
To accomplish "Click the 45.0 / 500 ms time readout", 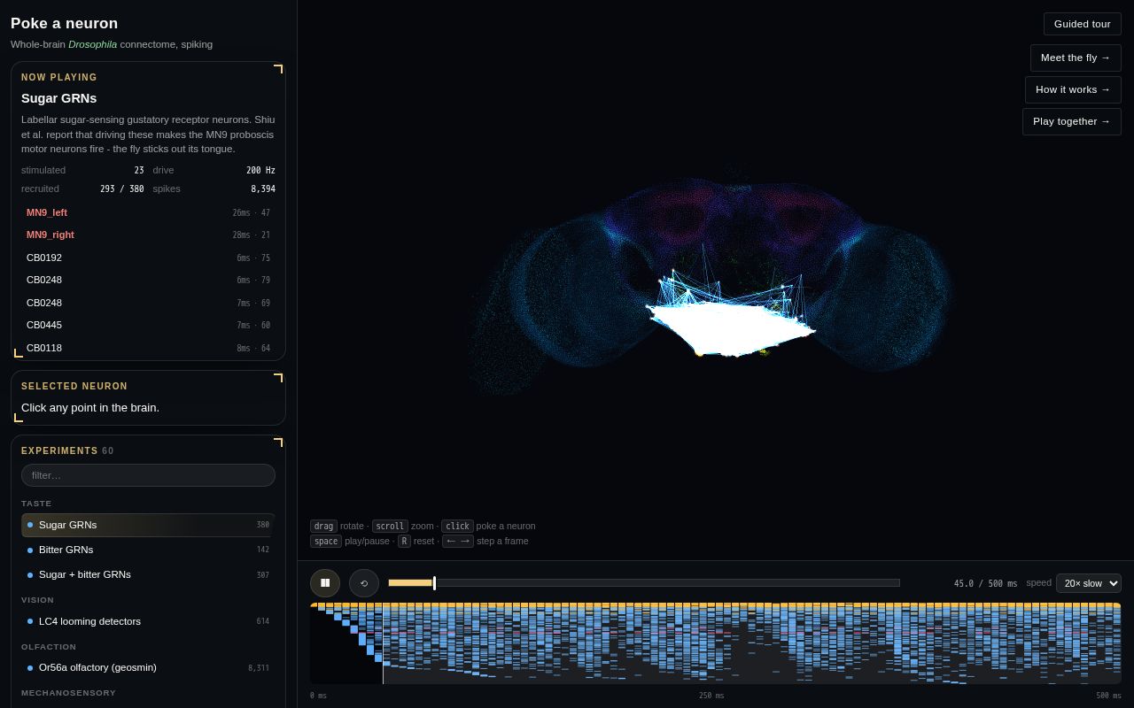I will click(985, 583).
